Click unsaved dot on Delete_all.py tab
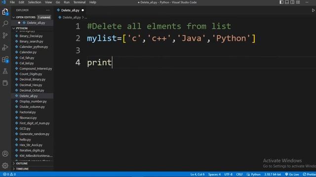The height and width of the screenshot is (177, 316). click(82, 10)
